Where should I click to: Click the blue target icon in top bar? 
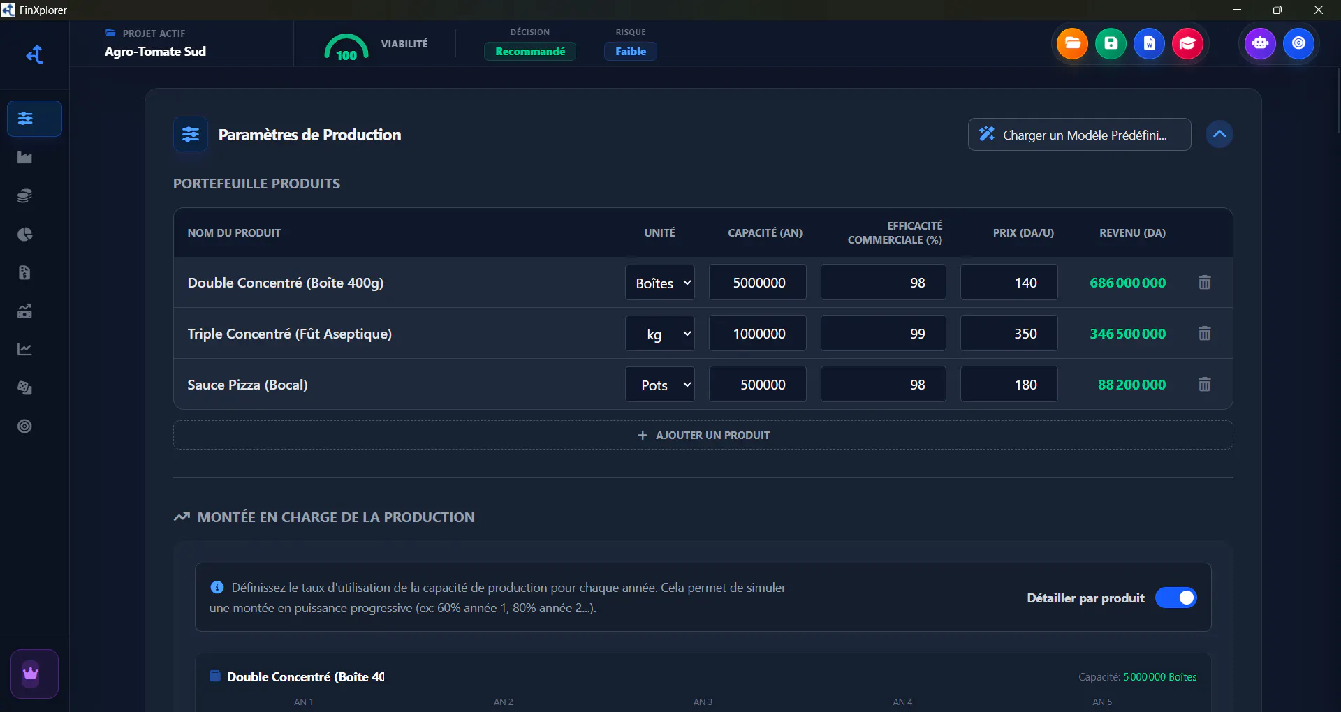tap(1298, 43)
